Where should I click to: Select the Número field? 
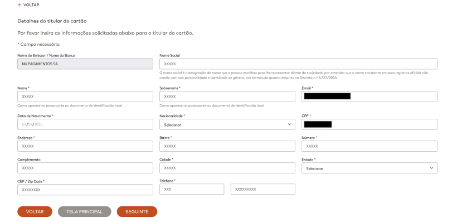pos(370,146)
